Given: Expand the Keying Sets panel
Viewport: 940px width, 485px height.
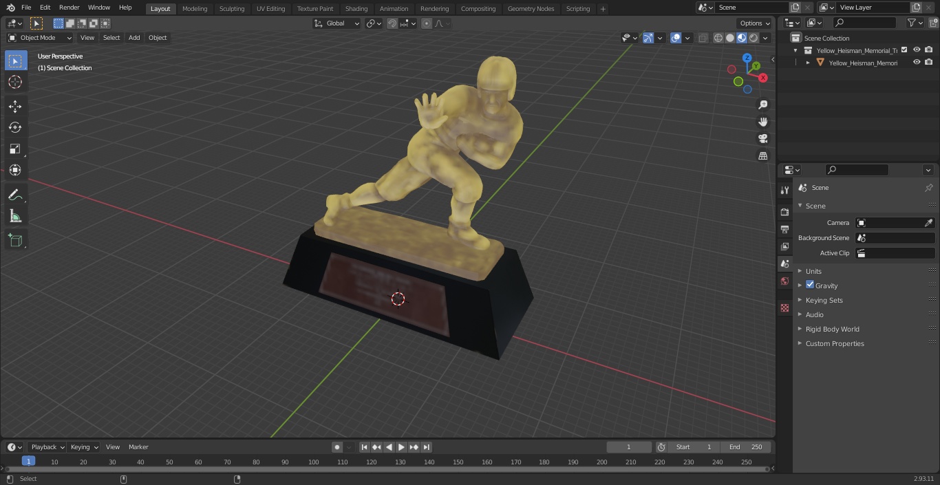Looking at the screenshot, I should click(x=824, y=300).
